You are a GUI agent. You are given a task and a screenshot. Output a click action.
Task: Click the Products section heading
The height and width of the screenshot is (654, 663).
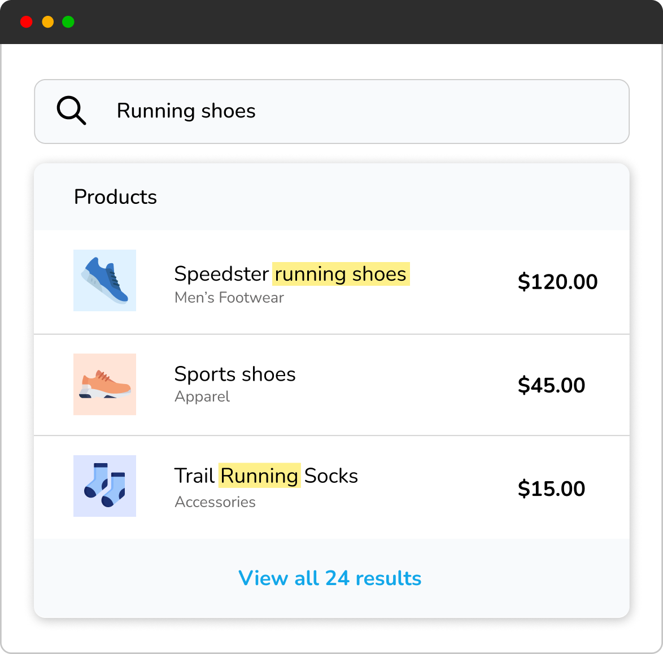pos(115,197)
